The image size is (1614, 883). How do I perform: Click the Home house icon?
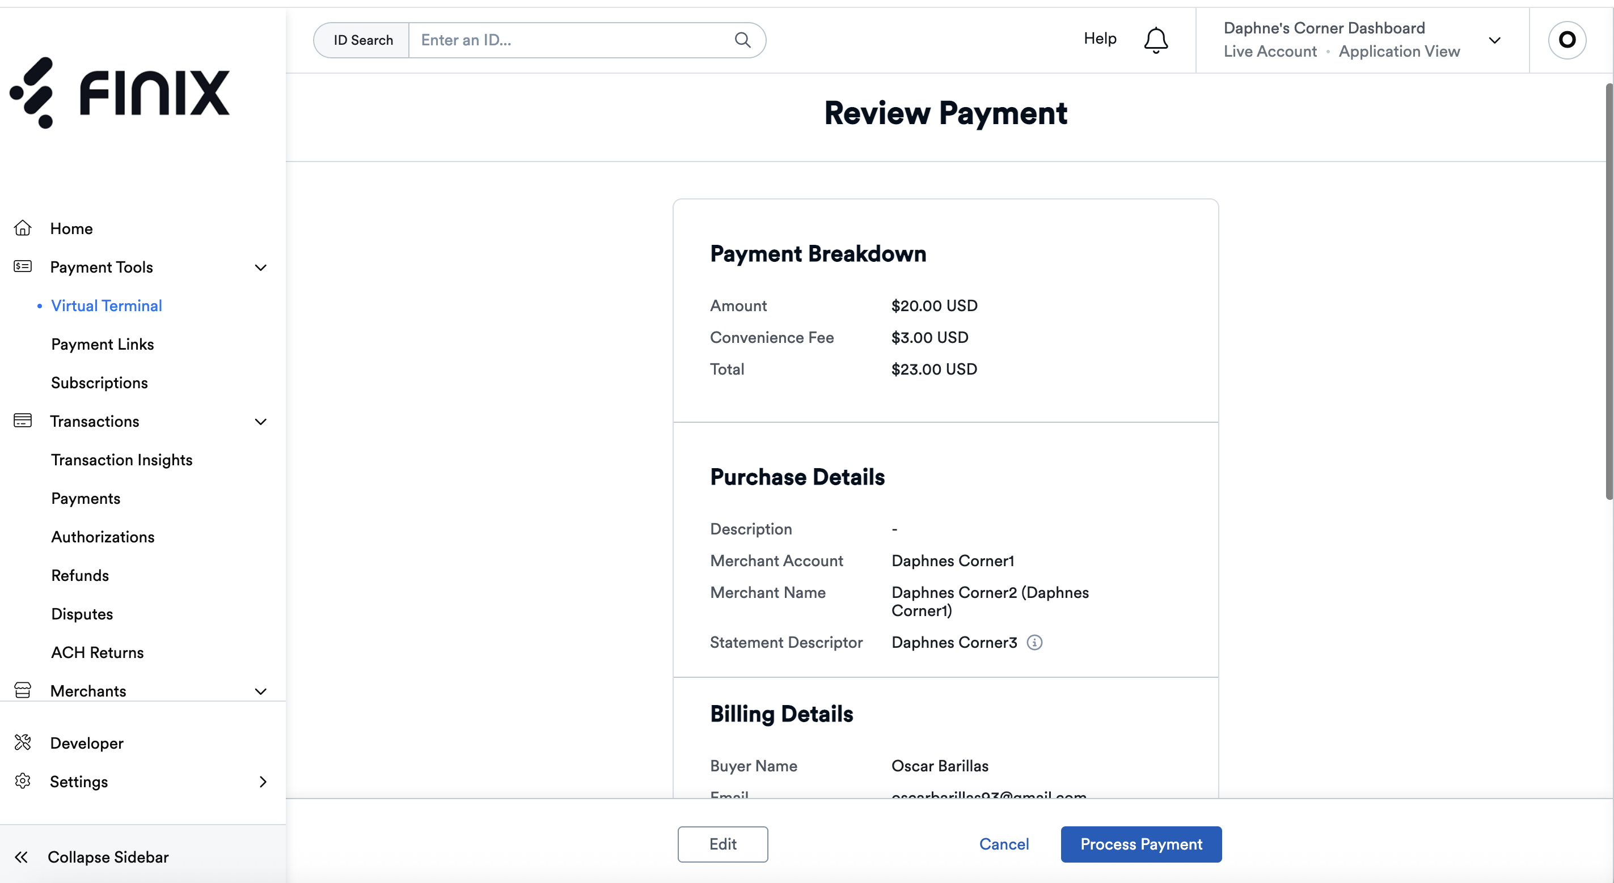coord(23,228)
